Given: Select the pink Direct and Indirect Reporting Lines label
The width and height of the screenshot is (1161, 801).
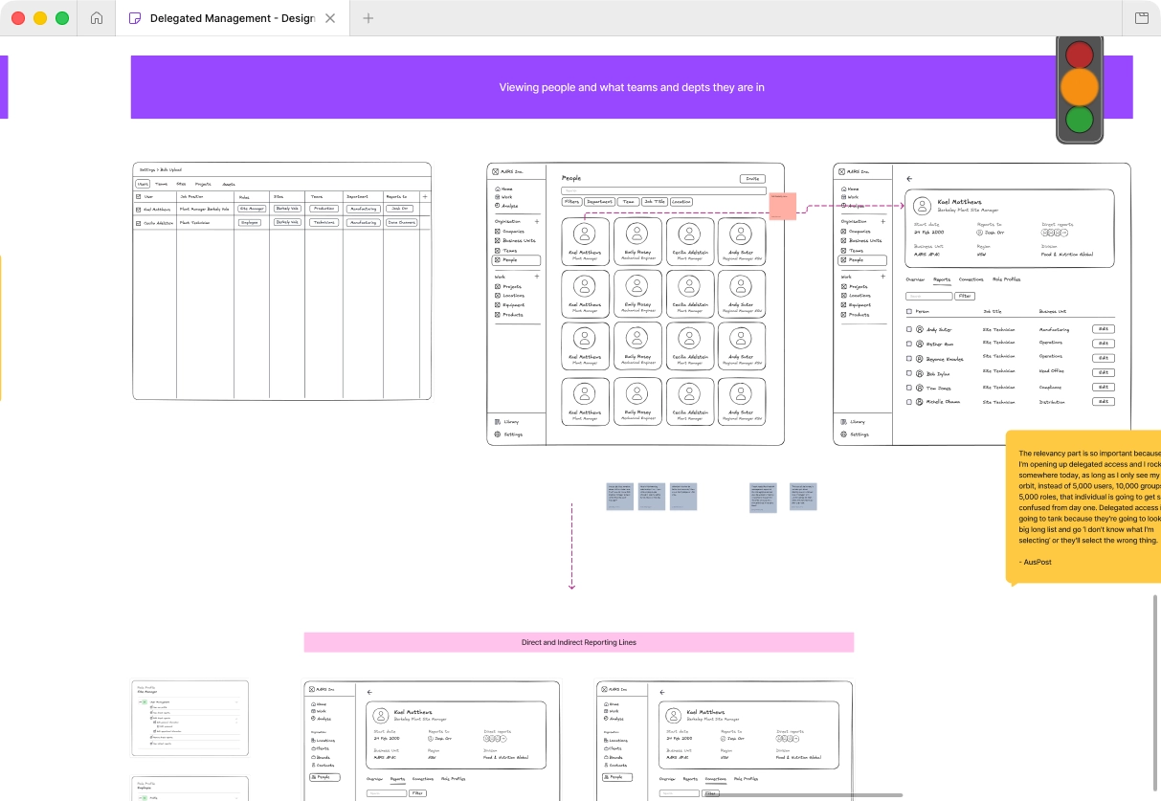Looking at the screenshot, I should click(579, 642).
